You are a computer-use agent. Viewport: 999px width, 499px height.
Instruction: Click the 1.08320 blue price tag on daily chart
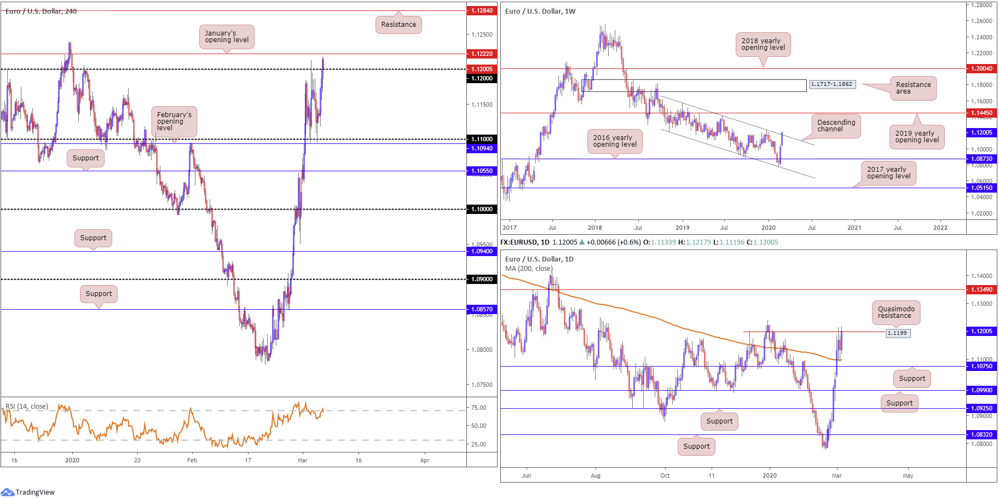click(x=981, y=434)
